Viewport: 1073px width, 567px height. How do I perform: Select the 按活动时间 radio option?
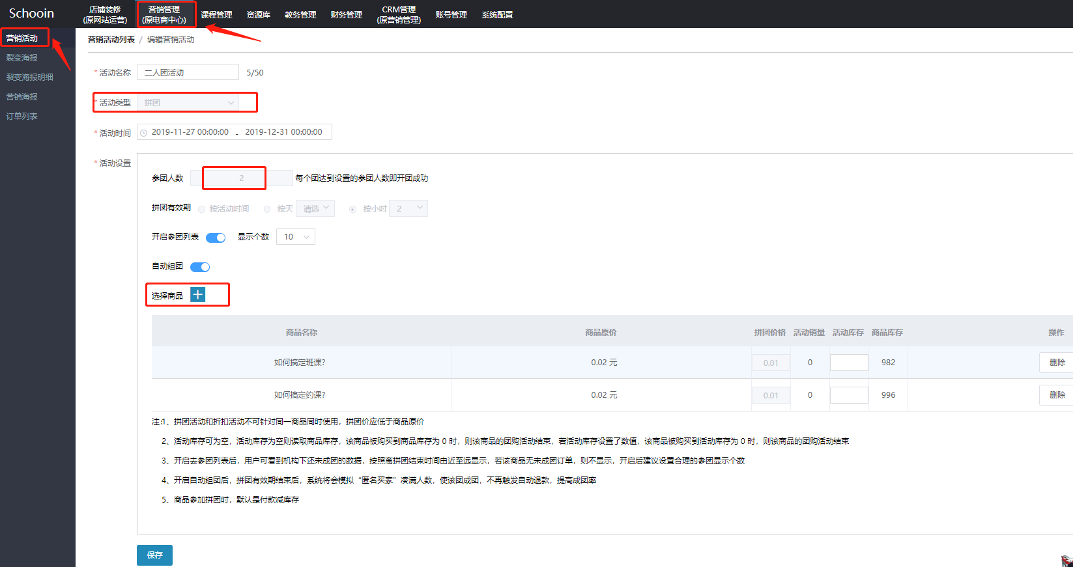(x=202, y=209)
